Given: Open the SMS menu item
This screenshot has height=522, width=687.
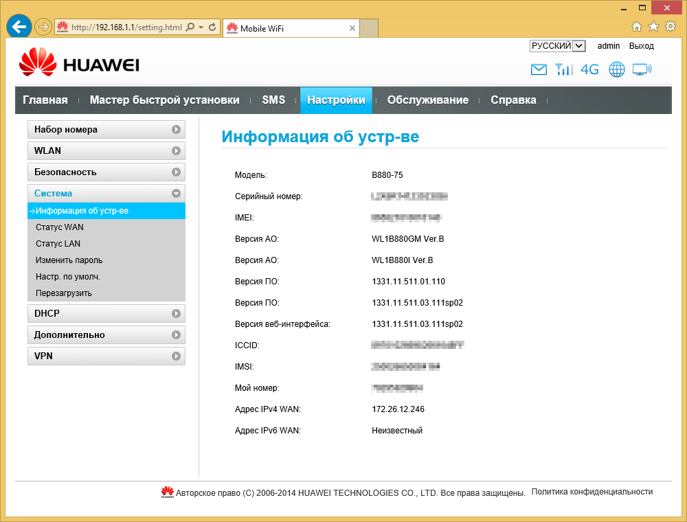Looking at the screenshot, I should point(274,100).
